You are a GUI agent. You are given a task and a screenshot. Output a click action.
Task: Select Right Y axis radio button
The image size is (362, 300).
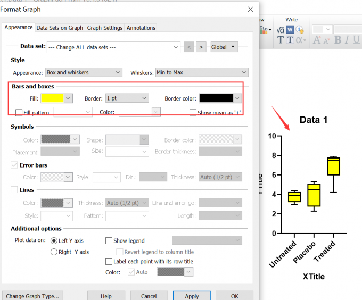(x=54, y=252)
